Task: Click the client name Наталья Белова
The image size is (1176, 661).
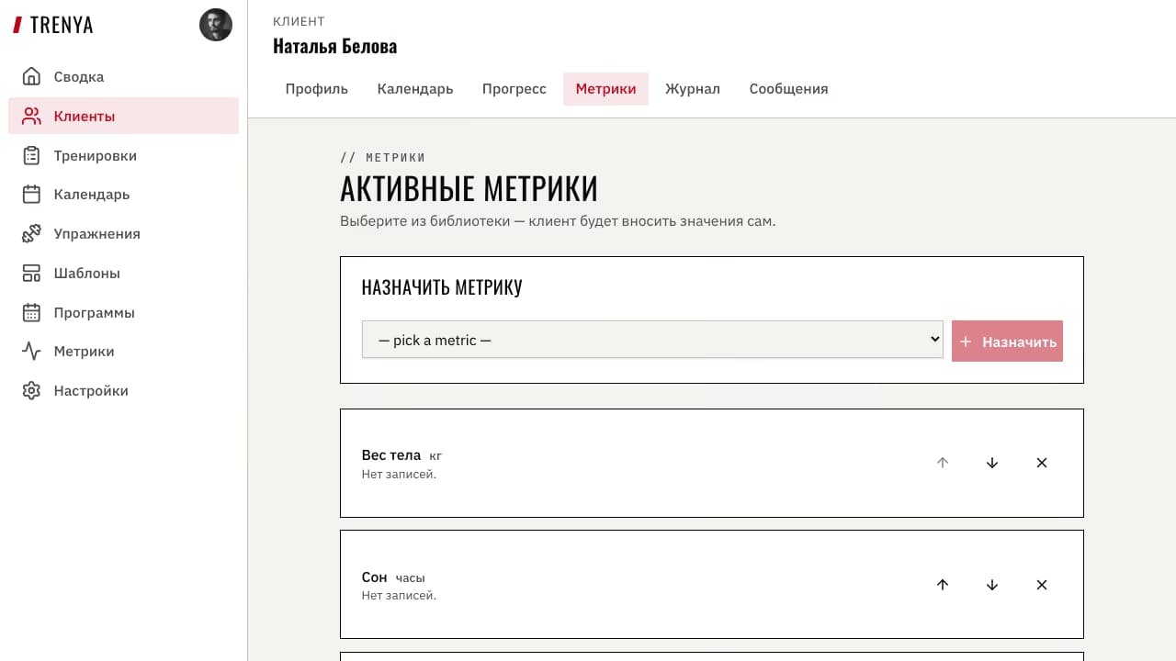Action: pos(334,46)
